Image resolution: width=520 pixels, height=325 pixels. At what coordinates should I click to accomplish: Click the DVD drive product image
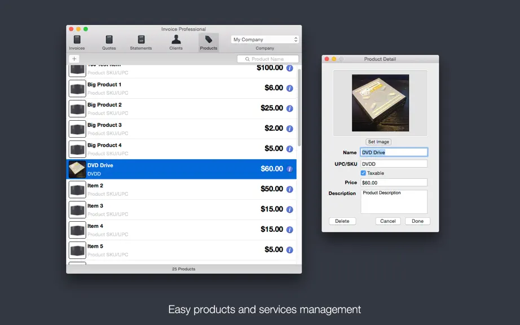[x=380, y=103]
